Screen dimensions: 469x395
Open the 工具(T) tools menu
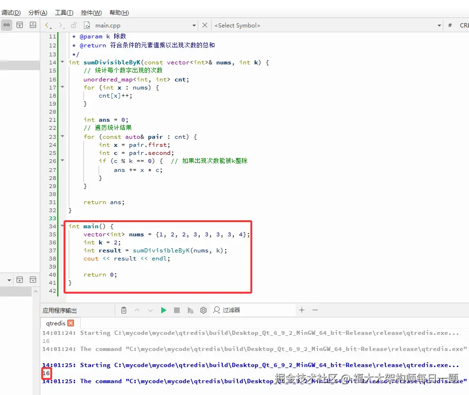[64, 12]
